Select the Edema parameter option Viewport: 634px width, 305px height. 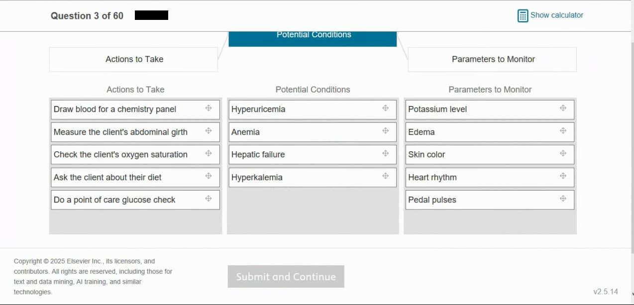(422, 132)
